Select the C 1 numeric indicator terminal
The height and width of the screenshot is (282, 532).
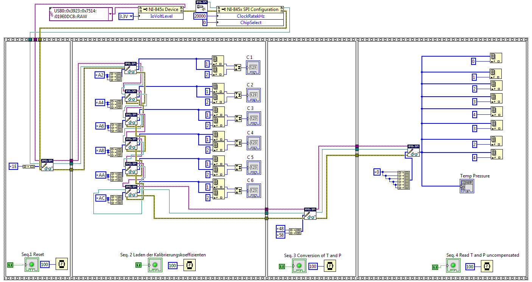[x=253, y=67]
